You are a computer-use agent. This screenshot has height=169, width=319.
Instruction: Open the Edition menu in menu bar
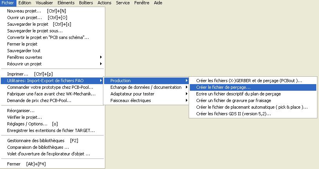25,3
